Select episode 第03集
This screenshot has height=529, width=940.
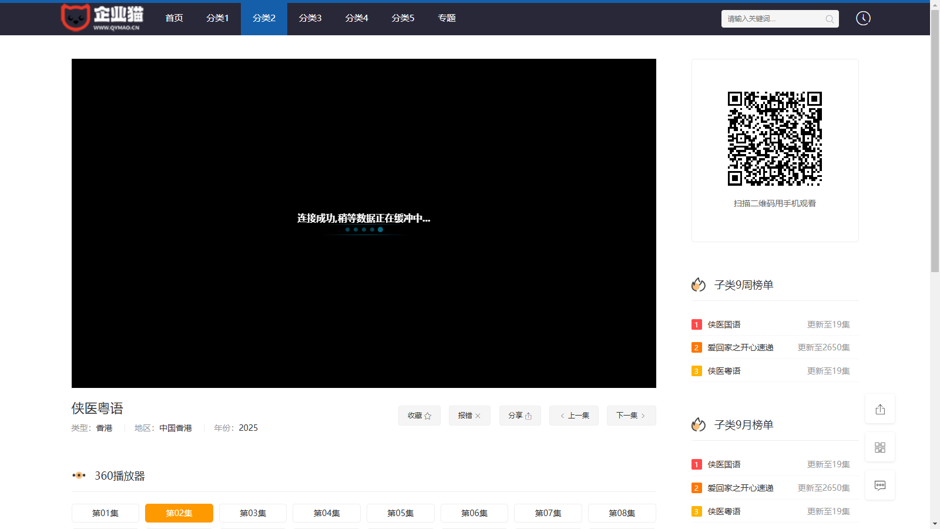(x=253, y=513)
